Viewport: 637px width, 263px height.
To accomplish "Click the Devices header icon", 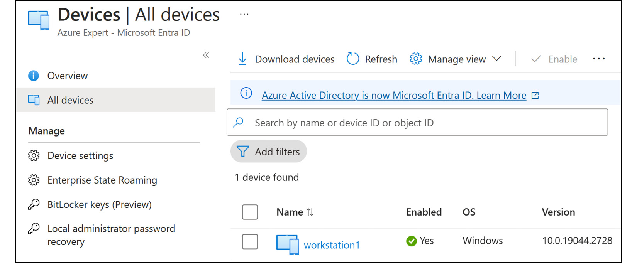I will (39, 20).
